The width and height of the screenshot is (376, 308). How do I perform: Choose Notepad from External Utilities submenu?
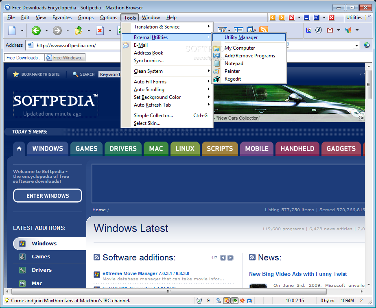coord(249,63)
